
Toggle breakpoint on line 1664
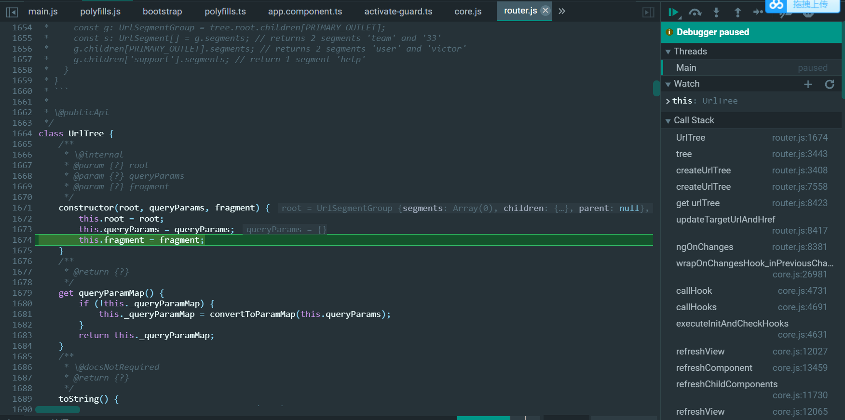[22, 133]
